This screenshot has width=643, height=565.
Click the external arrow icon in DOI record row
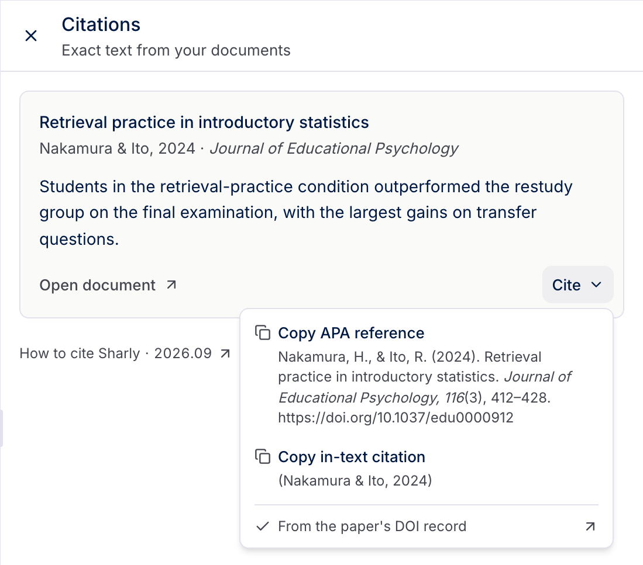coord(590,526)
